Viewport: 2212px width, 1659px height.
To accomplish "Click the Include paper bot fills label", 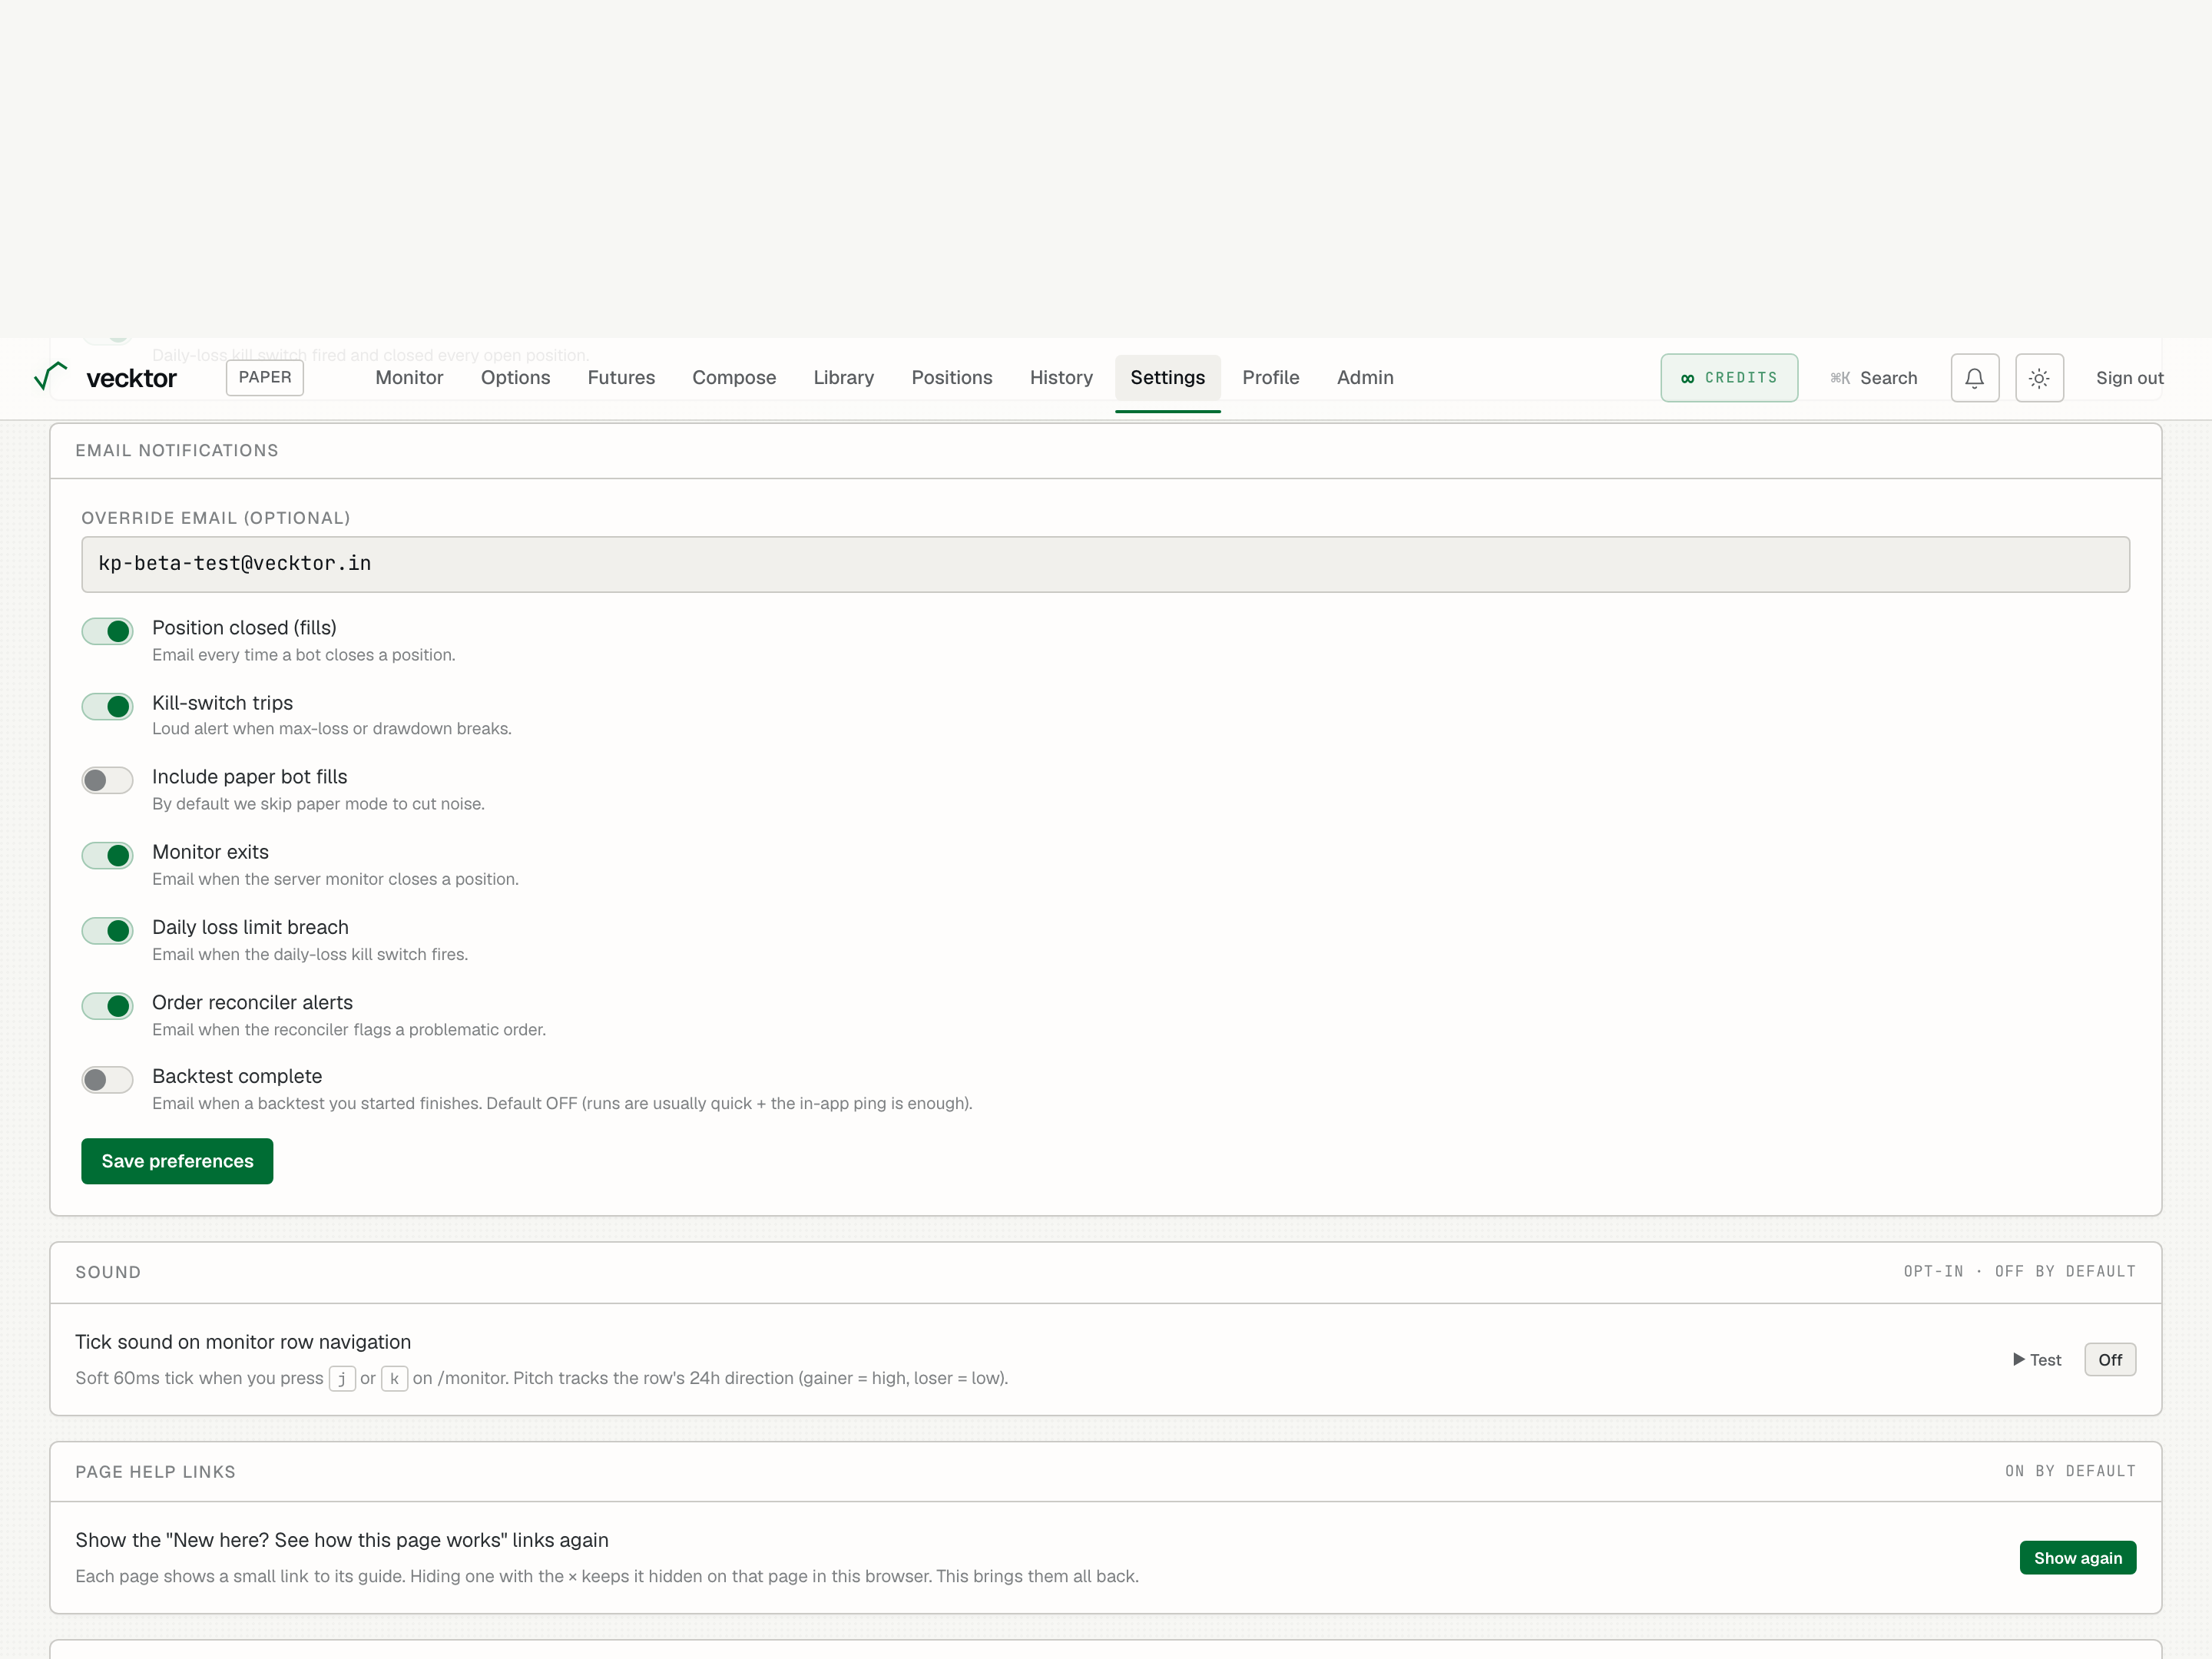I will click(x=249, y=777).
